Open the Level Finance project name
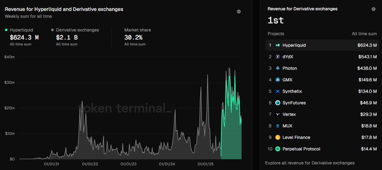This screenshot has height=170, width=382. tap(296, 137)
